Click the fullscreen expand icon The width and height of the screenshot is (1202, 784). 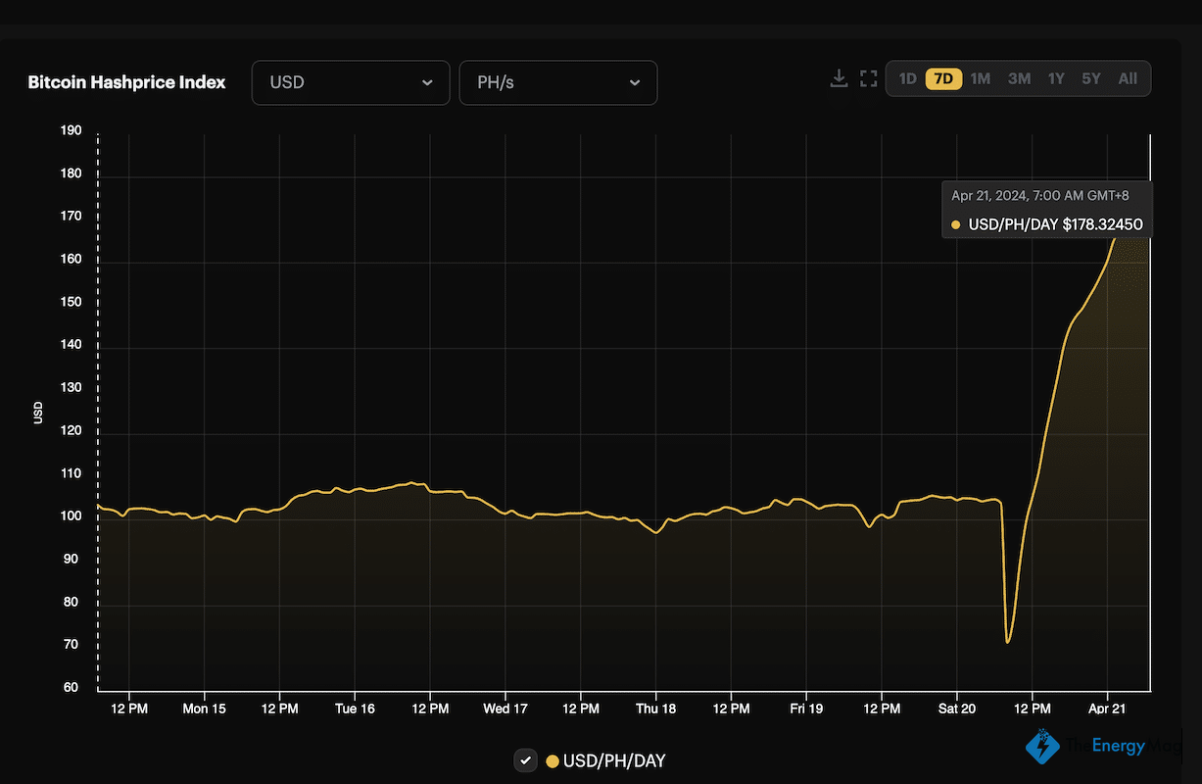coord(868,78)
